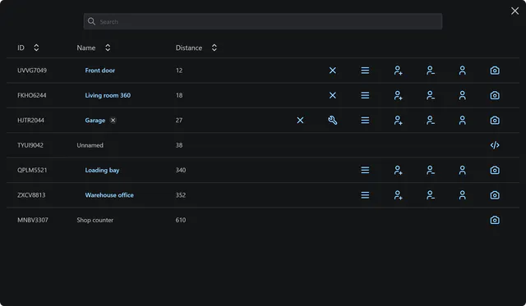Remove user icon in Garage row

(431, 121)
